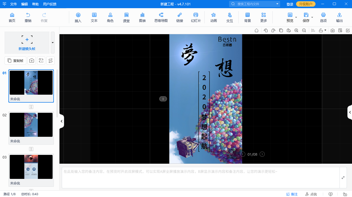This screenshot has width=352, height=197.
Task: Open the 背景 background tool
Action: (248, 17)
